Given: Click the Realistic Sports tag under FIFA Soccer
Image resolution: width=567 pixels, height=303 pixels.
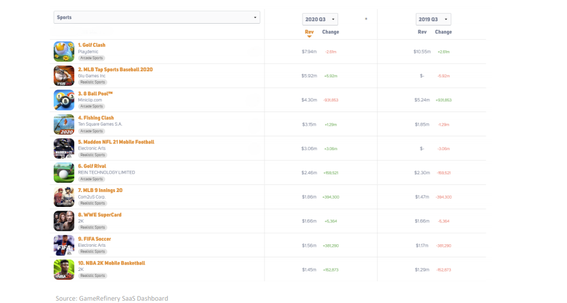Looking at the screenshot, I should click(x=93, y=251).
